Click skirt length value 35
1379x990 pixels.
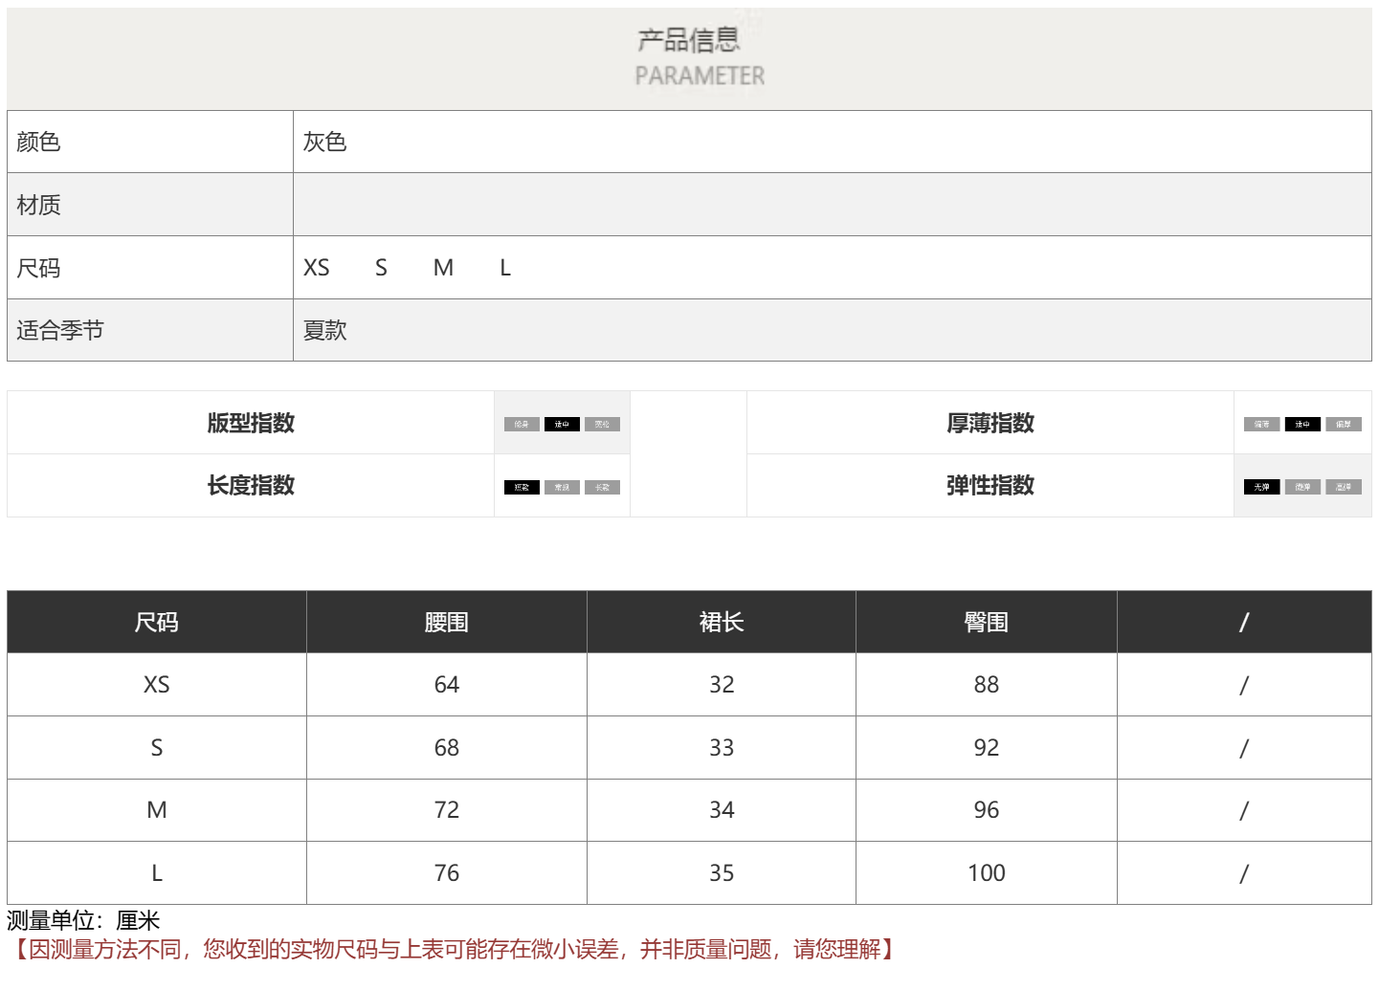coord(722,873)
